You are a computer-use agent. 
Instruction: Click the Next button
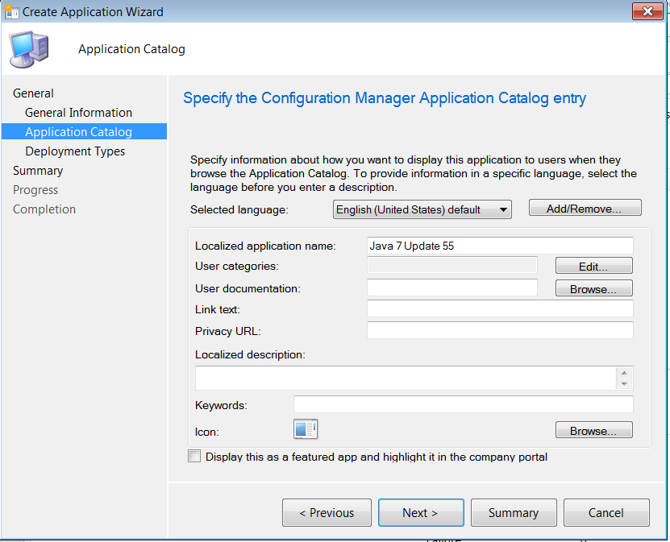click(x=420, y=512)
